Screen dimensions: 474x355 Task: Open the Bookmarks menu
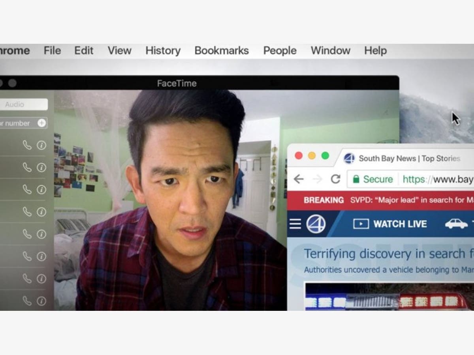pos(222,50)
